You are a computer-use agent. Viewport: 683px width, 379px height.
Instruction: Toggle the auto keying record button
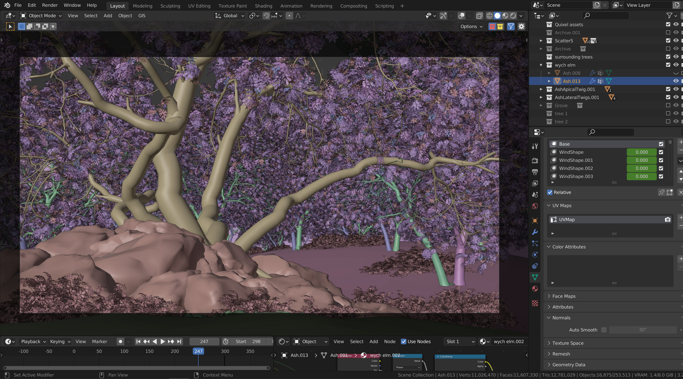120,342
